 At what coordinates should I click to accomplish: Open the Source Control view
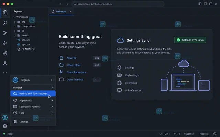pyautogui.click(x=5, y=33)
